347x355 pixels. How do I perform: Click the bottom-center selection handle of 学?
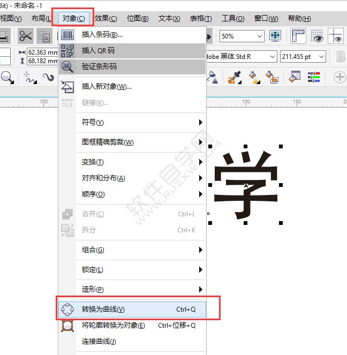click(246, 223)
